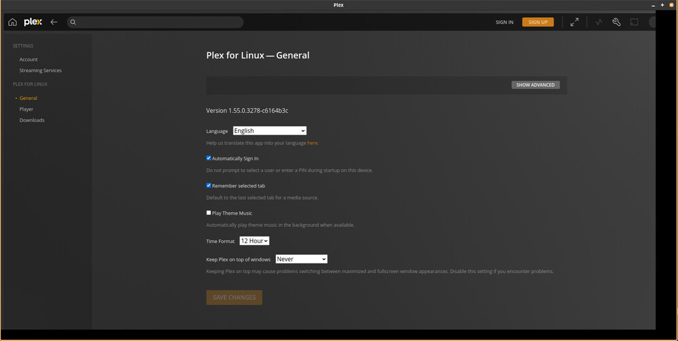Click the SHOW ADVANCED button
Viewport: 678px width, 341px height.
[x=535, y=85]
